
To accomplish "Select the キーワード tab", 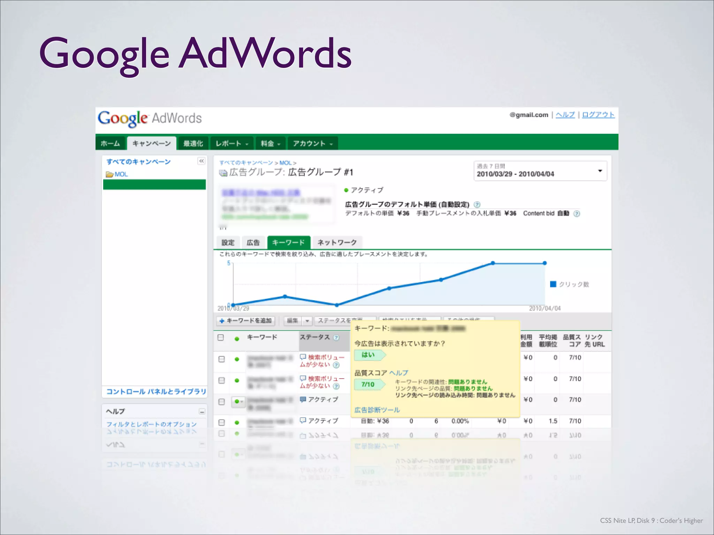I will [289, 242].
